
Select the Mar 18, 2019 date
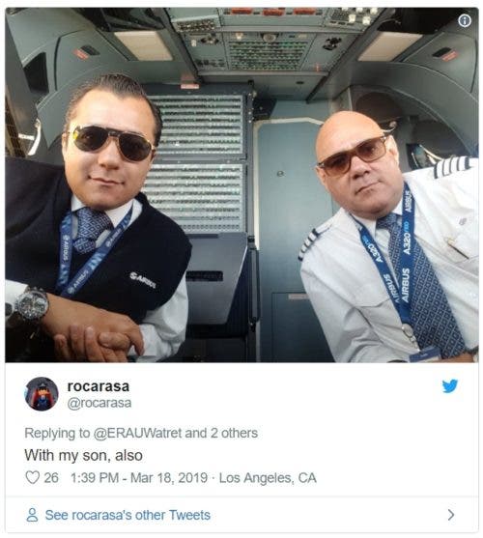[169, 477]
